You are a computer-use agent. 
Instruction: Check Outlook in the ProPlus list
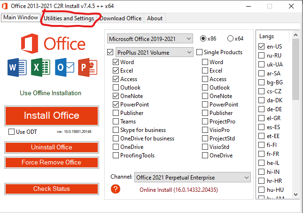coord(116,88)
